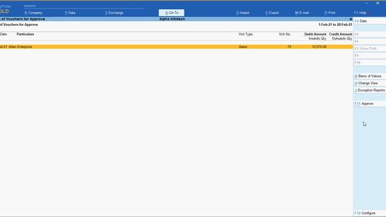Click the 1-Feb-21 to 28-Feb-21 period
The width and height of the screenshot is (386, 217).
tap(335, 25)
